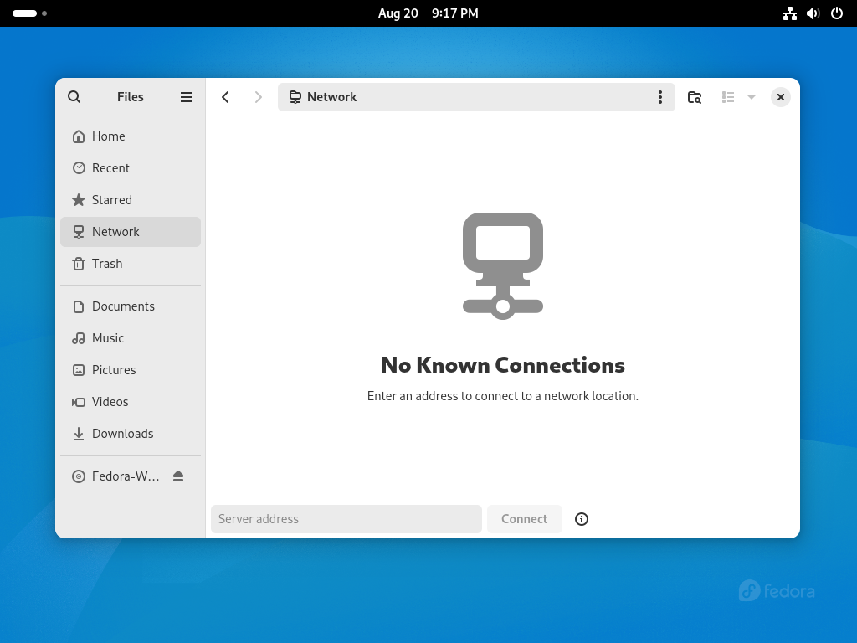
Task: Click the Connect button
Action: click(x=524, y=519)
